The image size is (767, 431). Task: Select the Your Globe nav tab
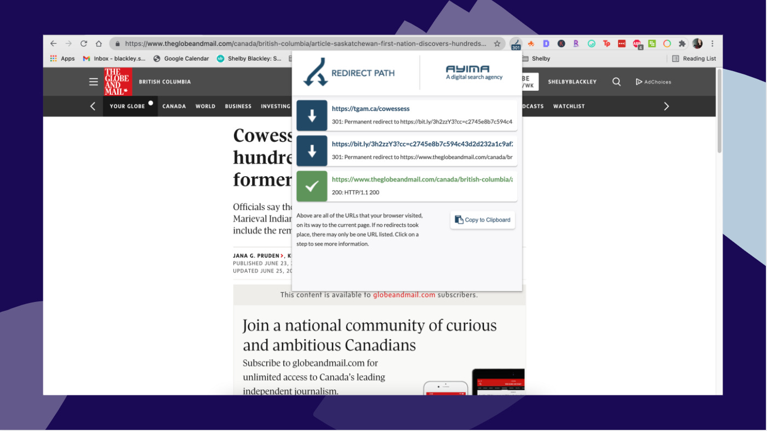pos(130,106)
